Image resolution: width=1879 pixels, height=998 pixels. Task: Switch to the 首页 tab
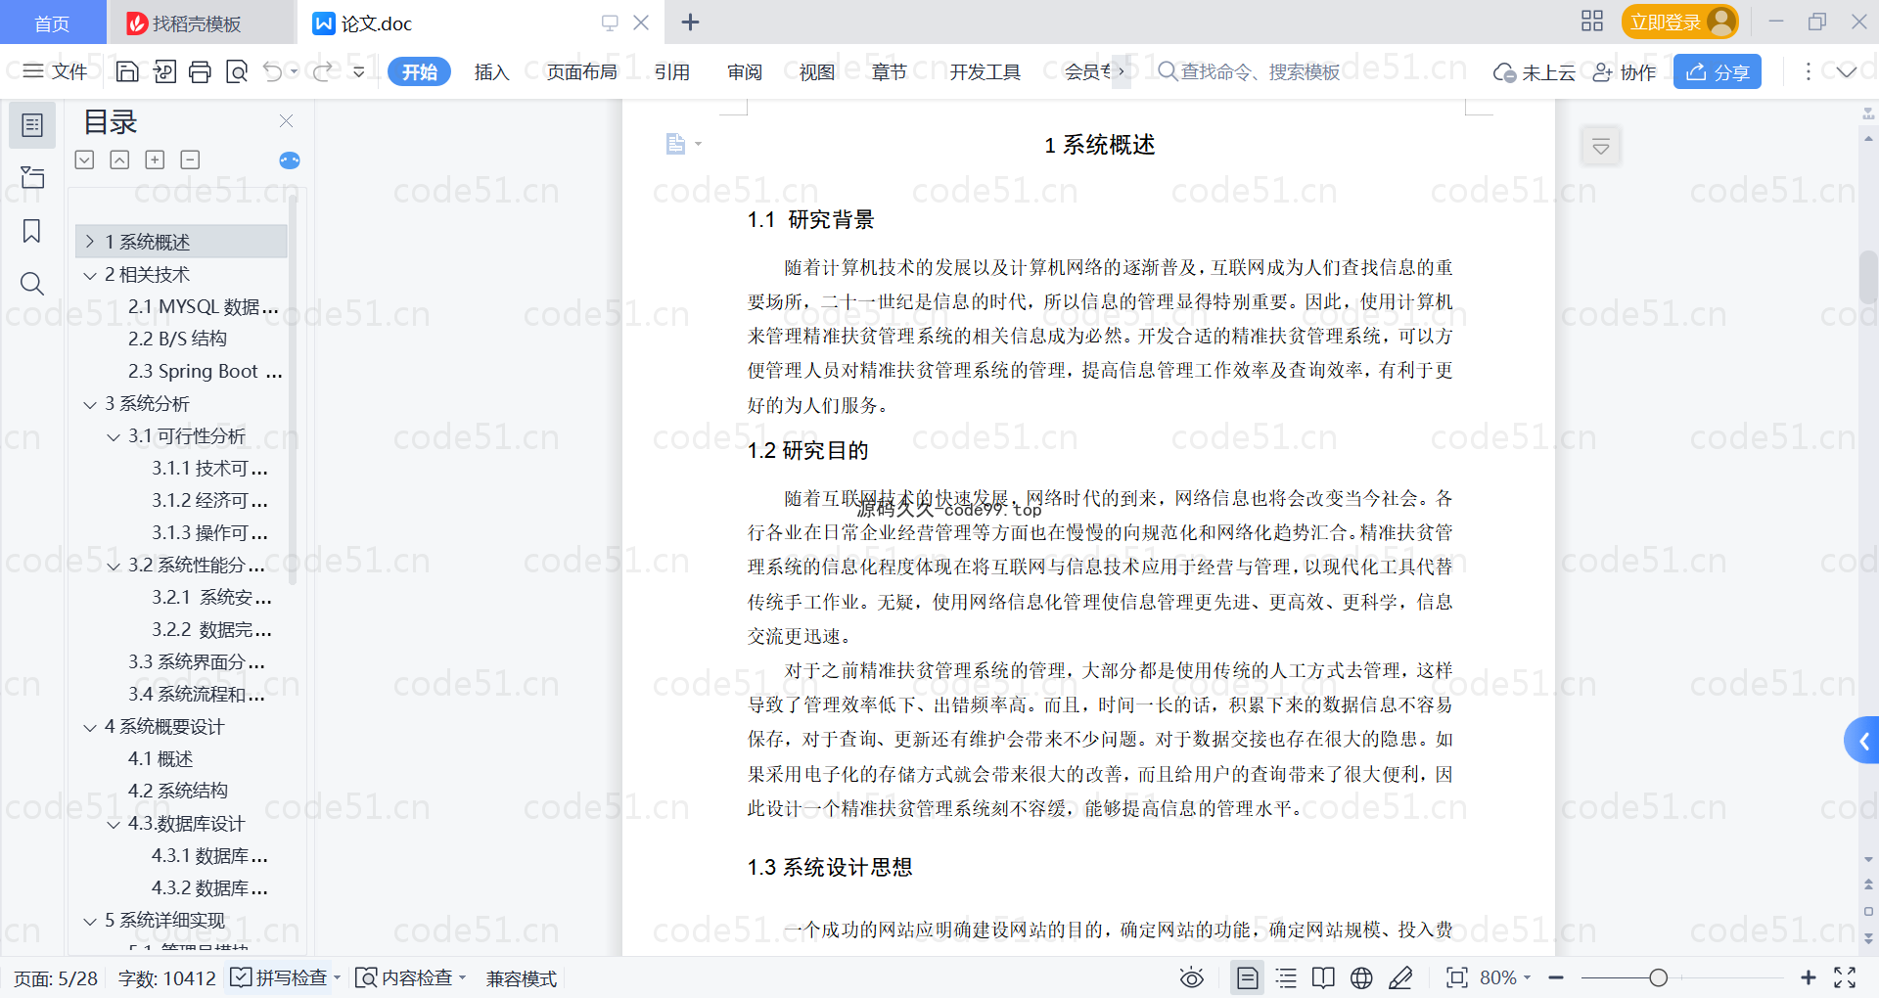[x=52, y=23]
